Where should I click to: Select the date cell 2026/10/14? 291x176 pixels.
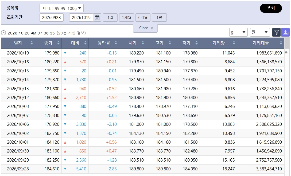coord(18,80)
